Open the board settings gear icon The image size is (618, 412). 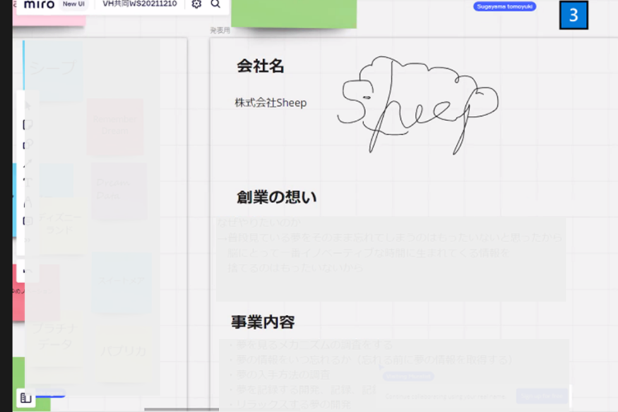[x=196, y=4]
